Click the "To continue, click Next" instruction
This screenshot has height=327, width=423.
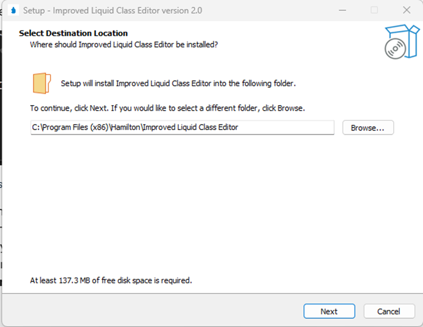tap(167, 108)
